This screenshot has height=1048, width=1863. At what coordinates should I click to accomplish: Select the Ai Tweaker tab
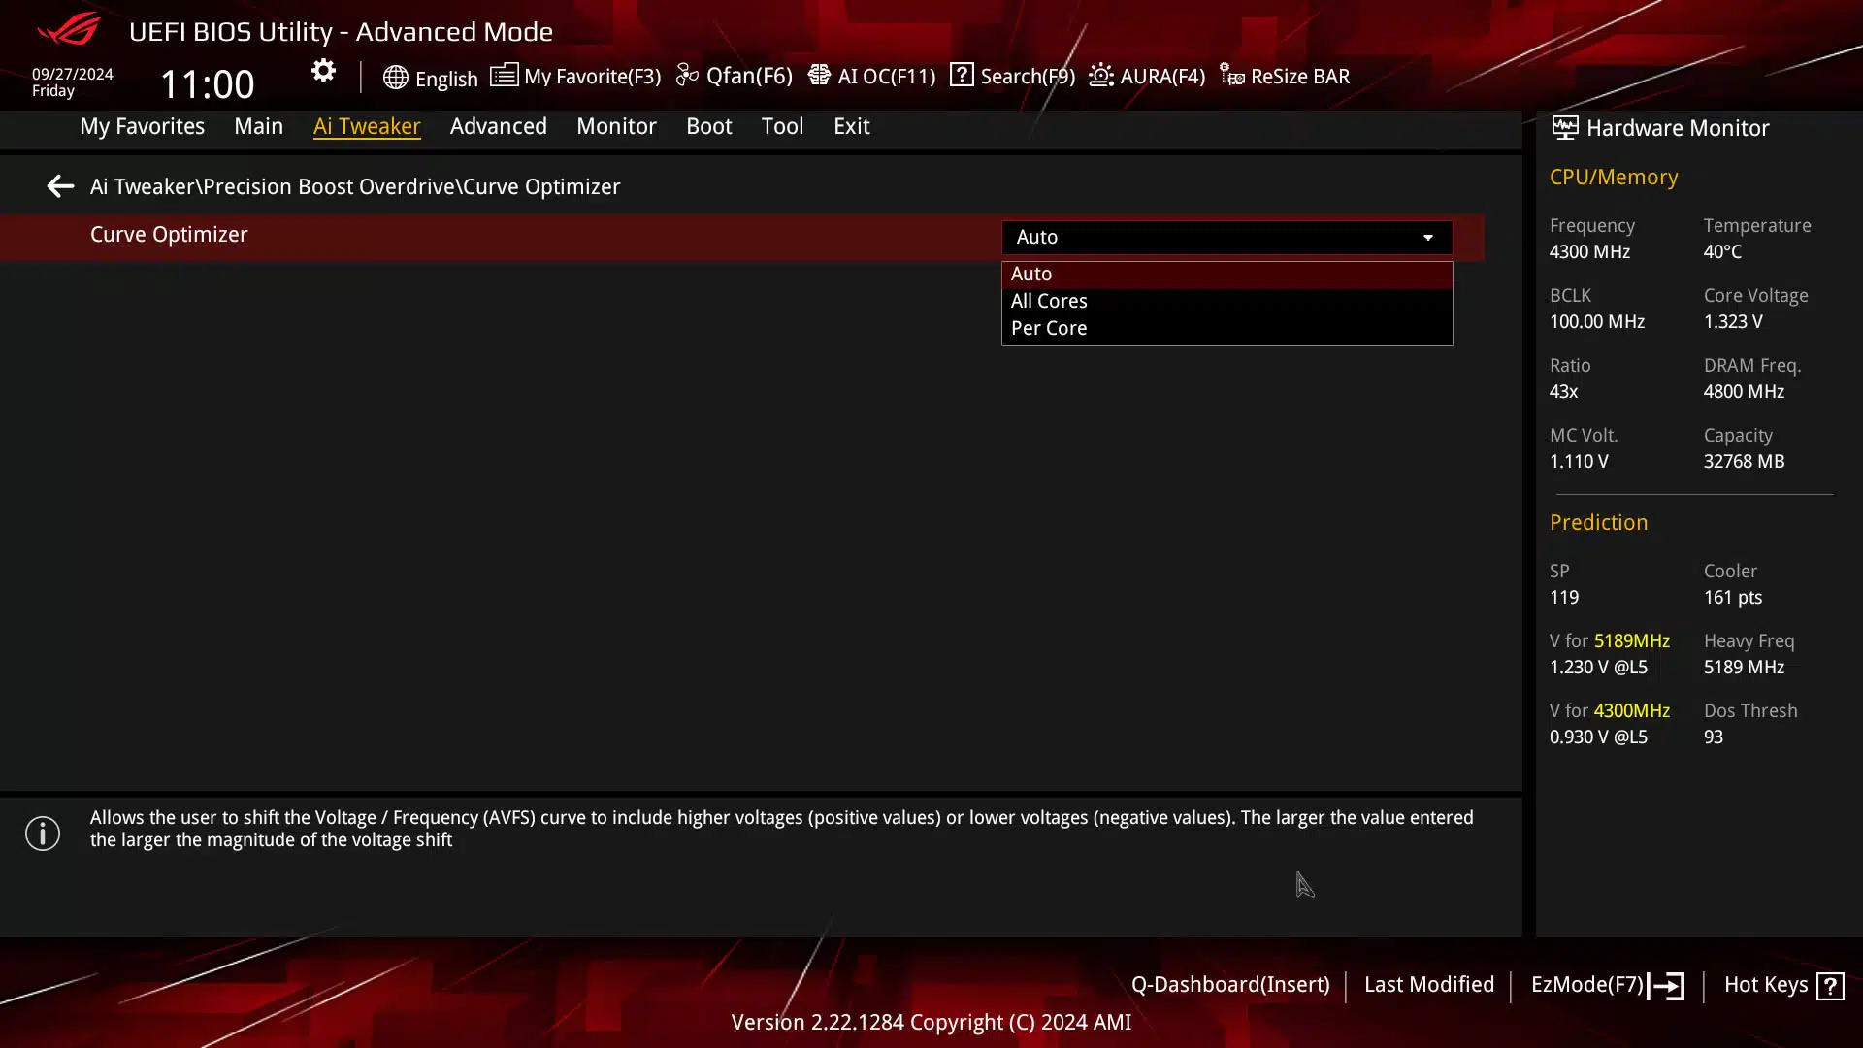[x=367, y=126]
